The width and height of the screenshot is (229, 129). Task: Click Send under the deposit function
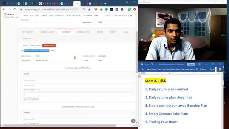[25, 99]
